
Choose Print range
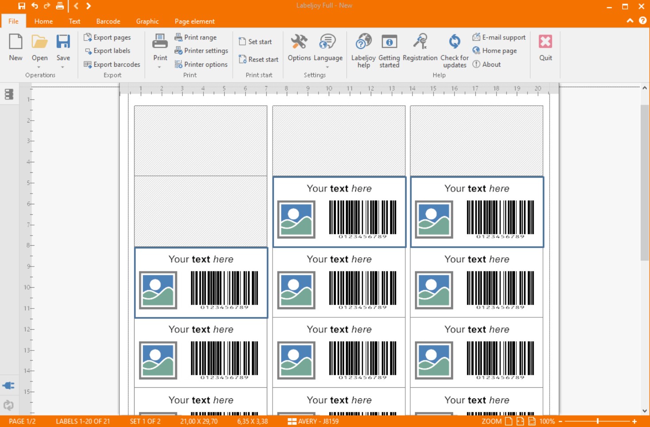196,38
